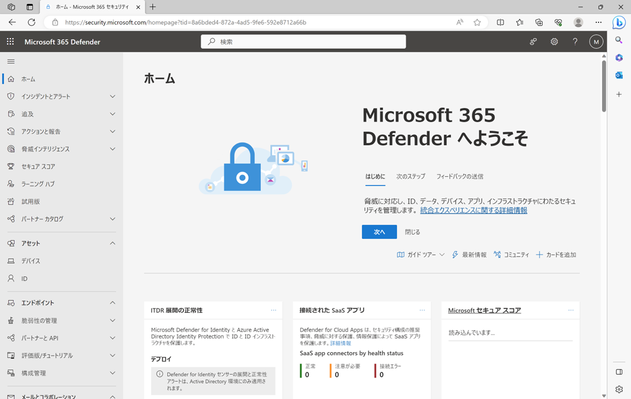Click the パートナーと API icon
Viewport: 631px width, 399px height.
(11, 338)
